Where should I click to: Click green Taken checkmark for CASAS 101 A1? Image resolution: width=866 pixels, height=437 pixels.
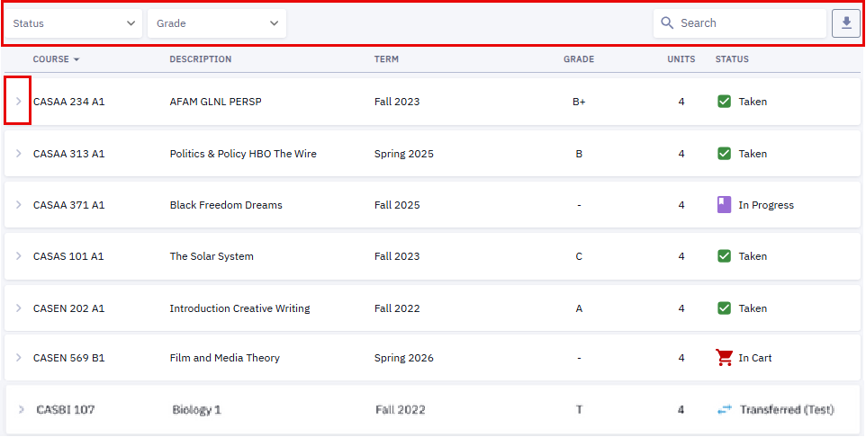[x=724, y=256]
